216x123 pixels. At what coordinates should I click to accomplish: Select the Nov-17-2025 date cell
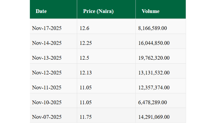click(x=47, y=28)
